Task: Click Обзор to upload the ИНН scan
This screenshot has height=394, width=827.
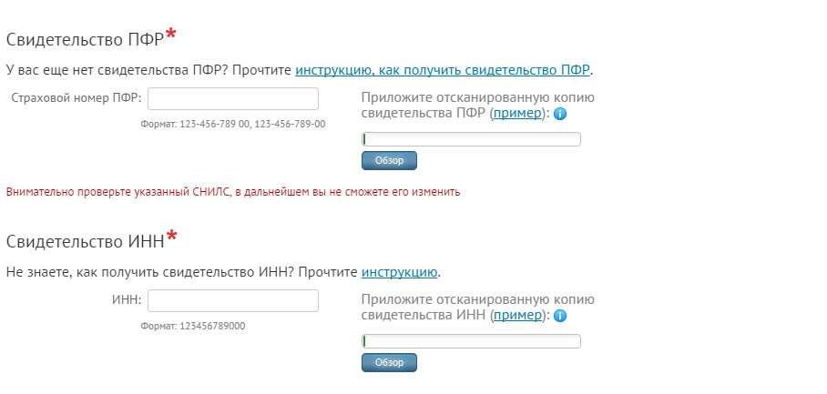Action: (389, 362)
